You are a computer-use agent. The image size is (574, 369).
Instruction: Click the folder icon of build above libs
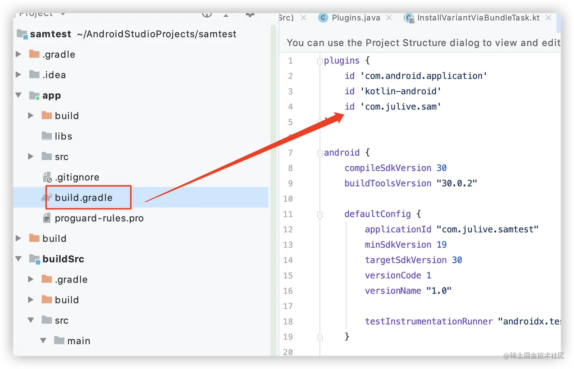pyautogui.click(x=47, y=115)
